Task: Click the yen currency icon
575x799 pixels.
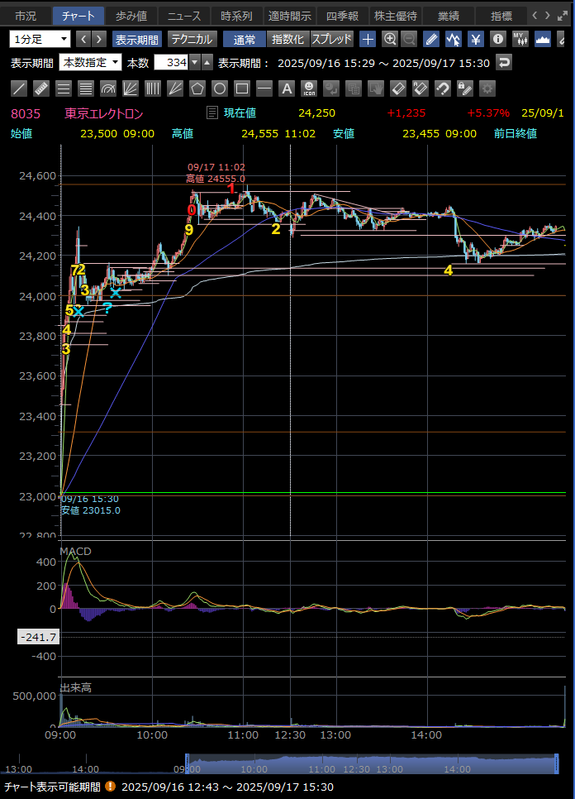Action: pos(476,39)
